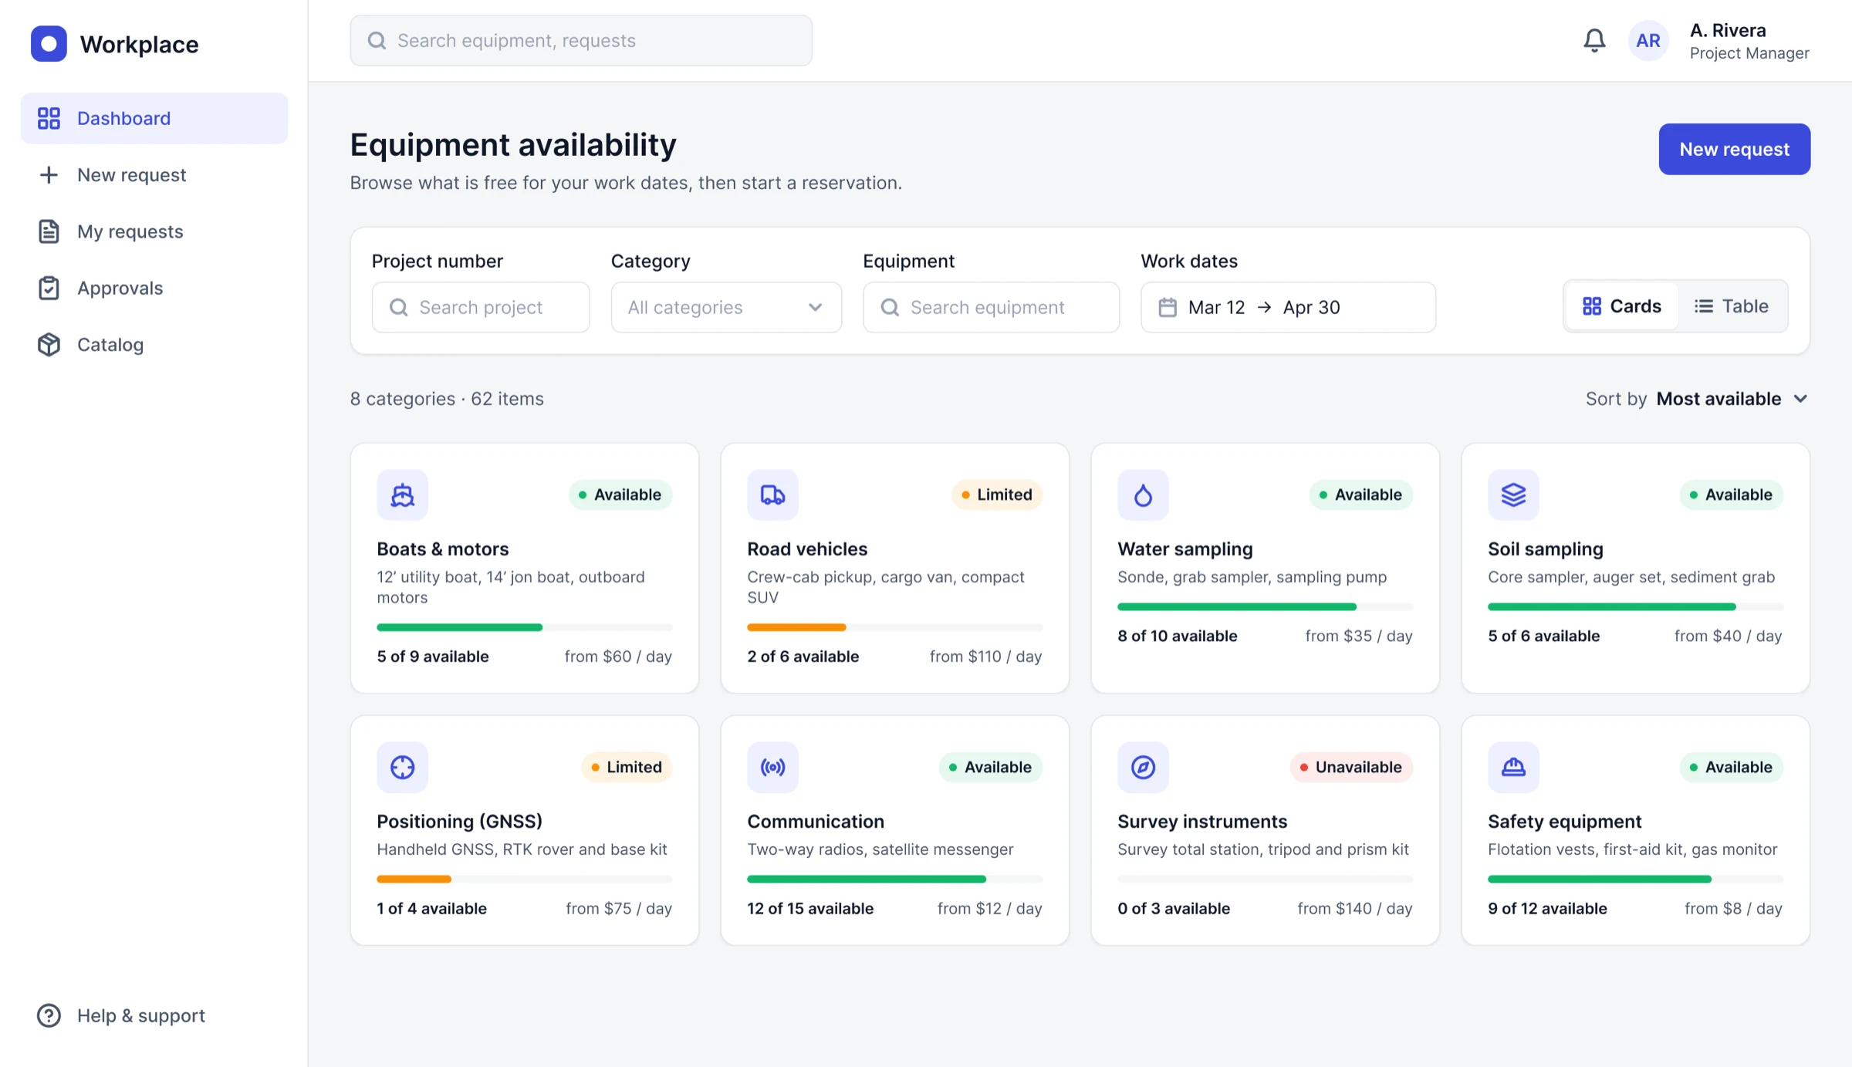
Task: Open the Work dates range picker
Action: [1288, 307]
